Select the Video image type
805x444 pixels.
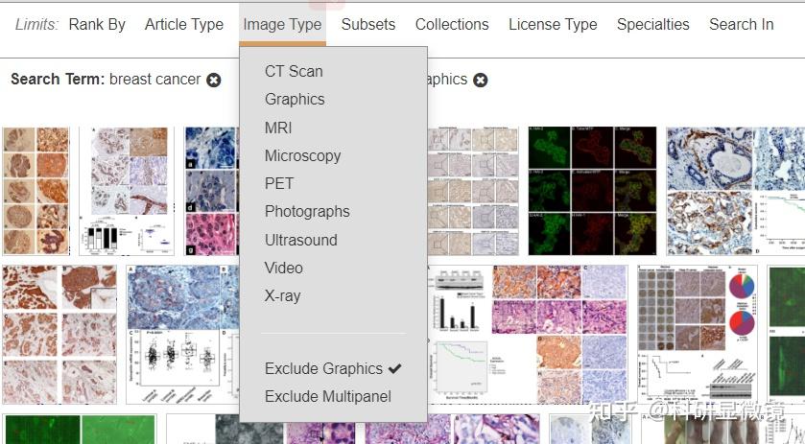click(x=283, y=268)
